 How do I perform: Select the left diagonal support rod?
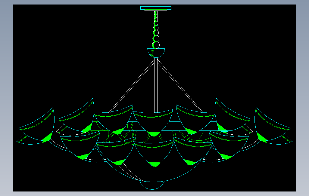132,86
